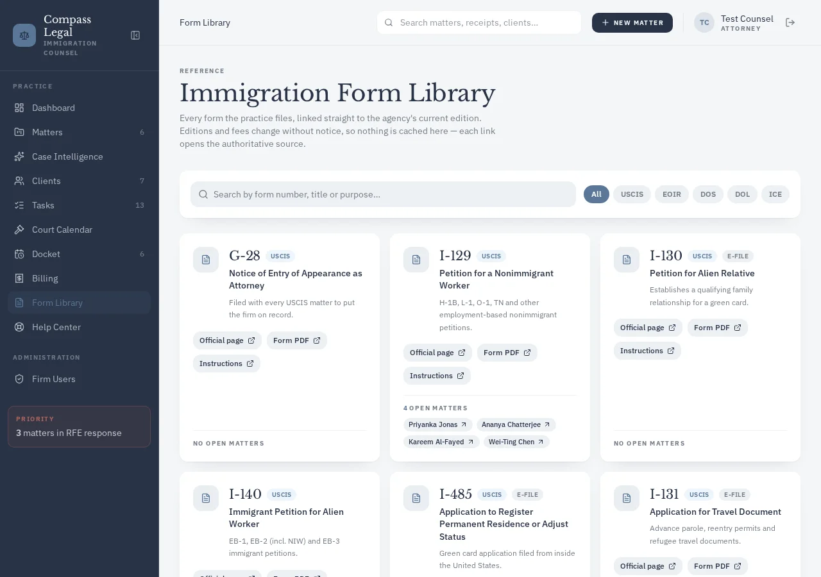The image size is (821, 577).
Task: Click the Tasks checklist icon
Action: (19, 205)
